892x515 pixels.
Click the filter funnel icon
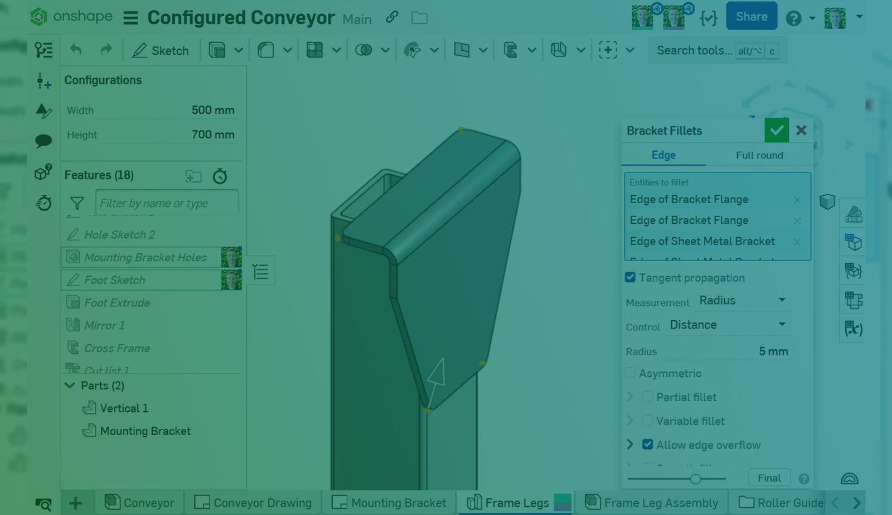77,203
